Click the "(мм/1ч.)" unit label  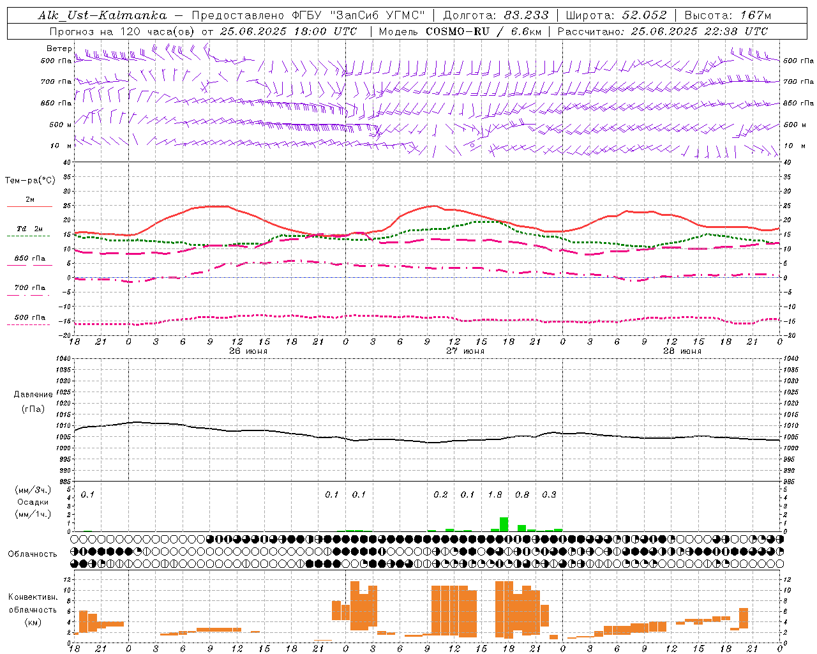33,514
